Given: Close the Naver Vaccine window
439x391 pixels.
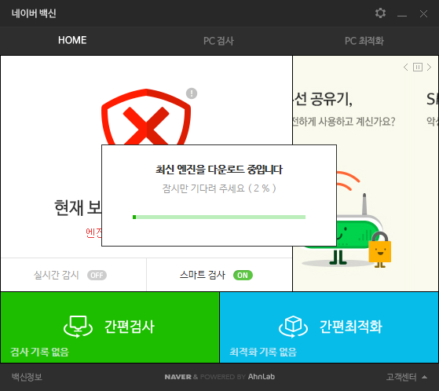Looking at the screenshot, I should (x=423, y=13).
